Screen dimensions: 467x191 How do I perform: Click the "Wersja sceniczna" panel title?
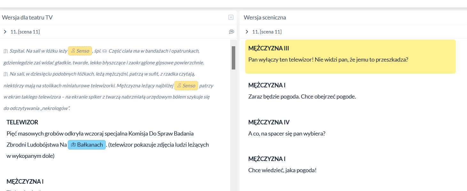pos(265,18)
